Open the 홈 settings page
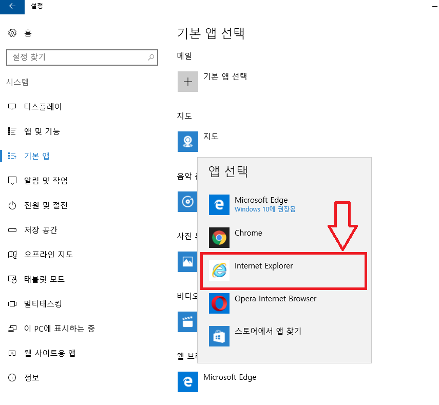Image resolution: width=439 pixels, height=405 pixels. click(x=28, y=33)
